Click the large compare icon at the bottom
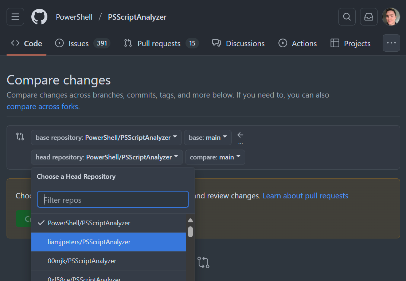 pos(203,262)
